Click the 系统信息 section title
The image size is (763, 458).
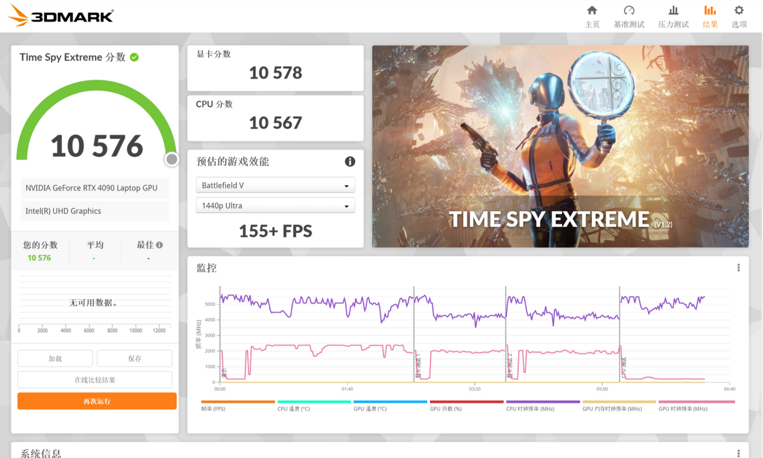tap(41, 453)
